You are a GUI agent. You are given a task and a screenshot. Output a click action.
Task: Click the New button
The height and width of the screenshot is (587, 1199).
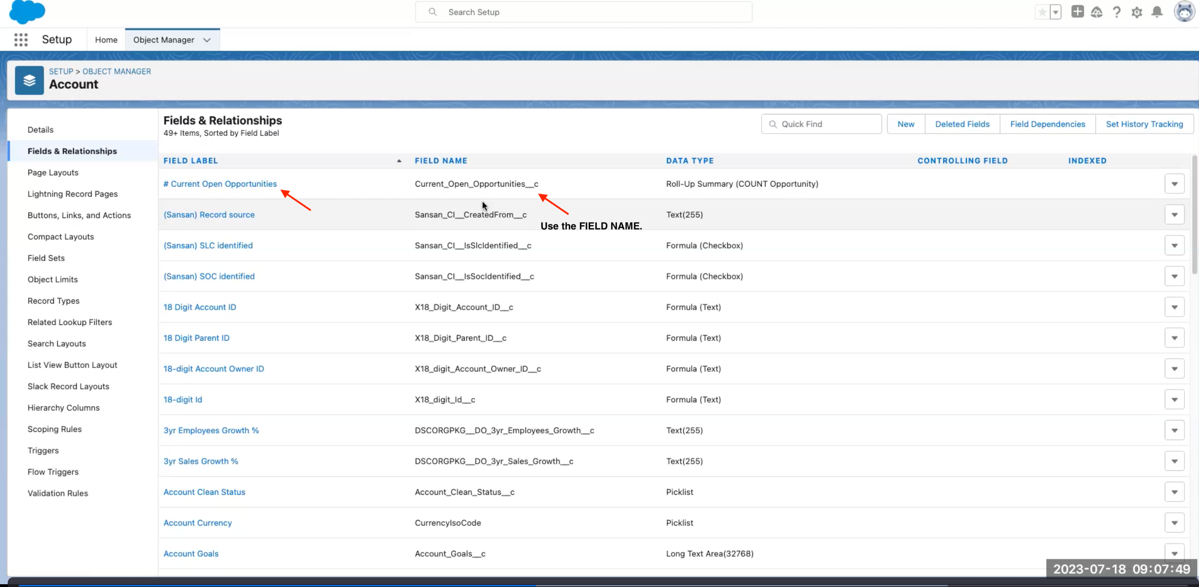coord(905,124)
